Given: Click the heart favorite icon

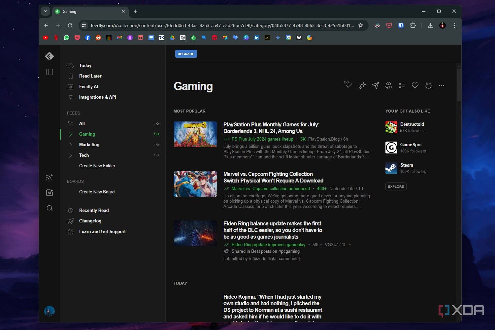Looking at the screenshot, I should click(x=415, y=85).
